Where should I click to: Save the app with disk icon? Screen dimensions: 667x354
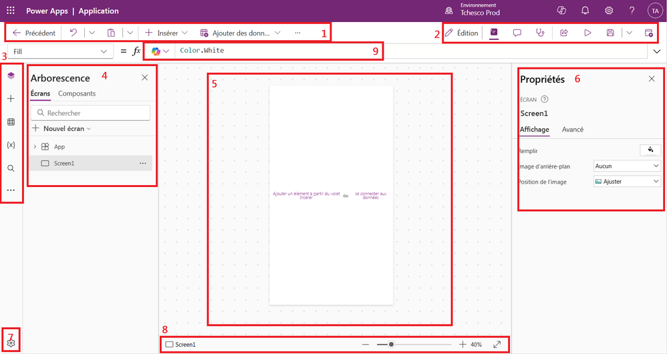pos(610,33)
